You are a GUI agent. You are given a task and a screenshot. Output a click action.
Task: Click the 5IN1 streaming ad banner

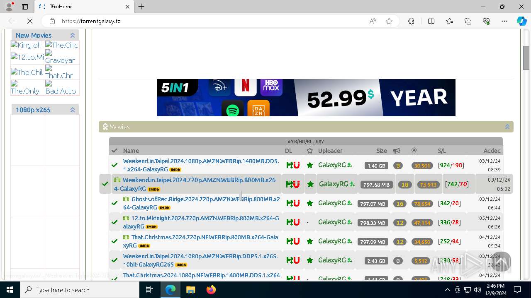click(306, 98)
